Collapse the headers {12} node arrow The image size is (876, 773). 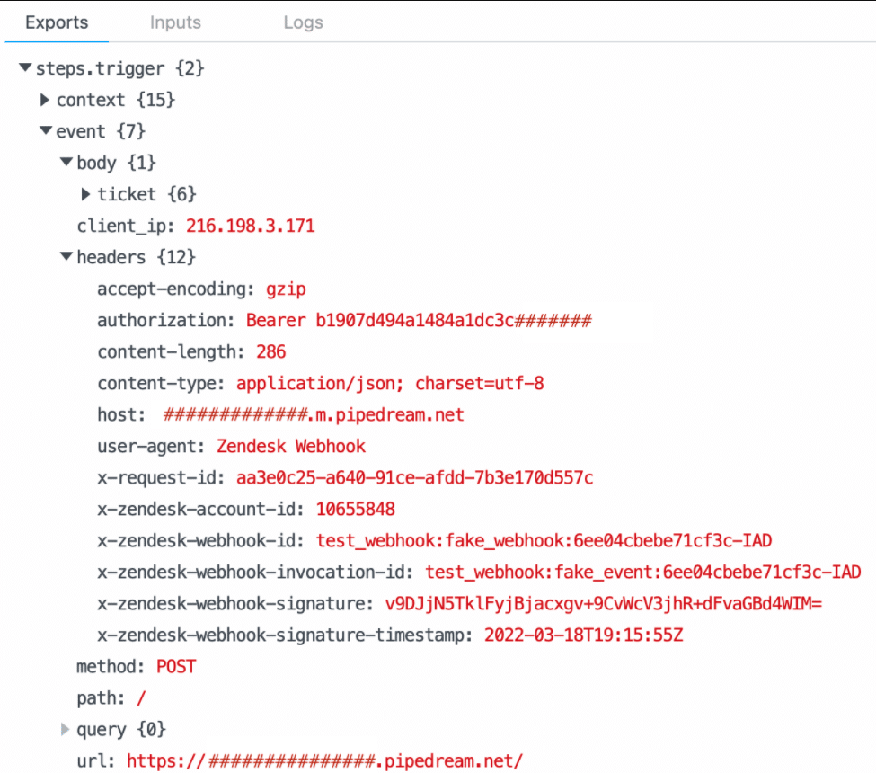(66, 256)
